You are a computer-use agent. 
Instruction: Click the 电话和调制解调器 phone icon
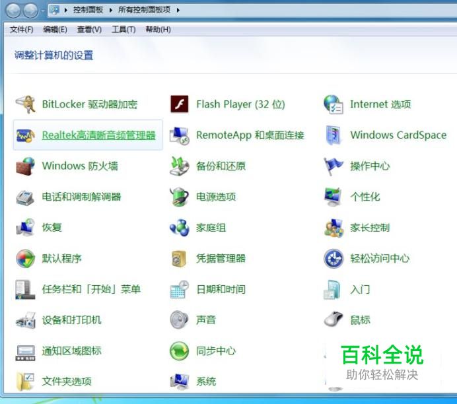click(x=25, y=197)
